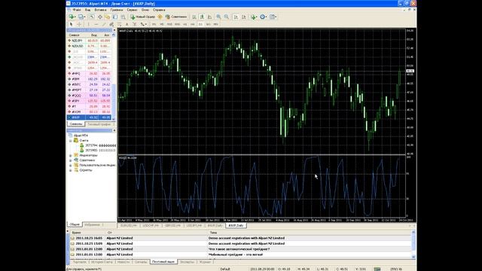This screenshot has width=482, height=271.
Task: Switch chart to line chart icon
Action: click(209, 17)
